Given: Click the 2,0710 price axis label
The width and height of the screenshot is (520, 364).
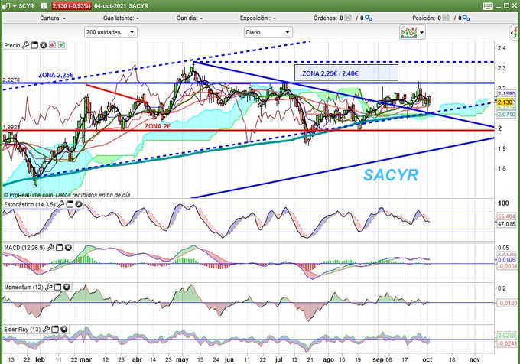Looking at the screenshot, I should coord(506,115).
